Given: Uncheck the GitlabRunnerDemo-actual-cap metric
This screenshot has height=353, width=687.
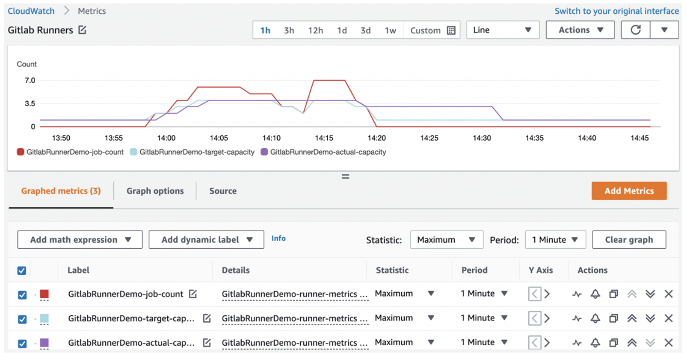Looking at the screenshot, I should coord(22,344).
